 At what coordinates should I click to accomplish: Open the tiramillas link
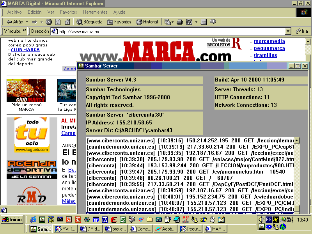pyautogui.click(x=266, y=55)
